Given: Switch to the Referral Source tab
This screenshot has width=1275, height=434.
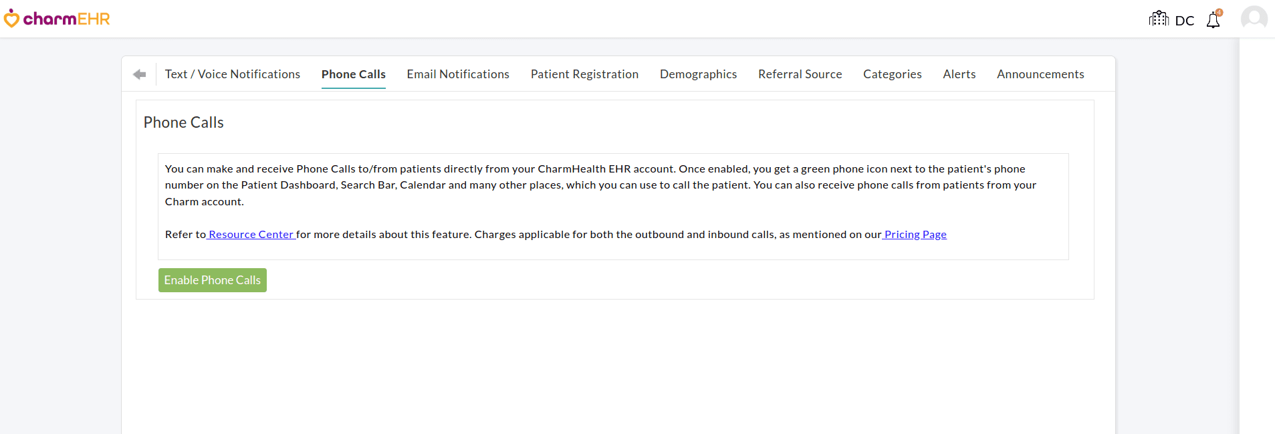Looking at the screenshot, I should [x=800, y=74].
